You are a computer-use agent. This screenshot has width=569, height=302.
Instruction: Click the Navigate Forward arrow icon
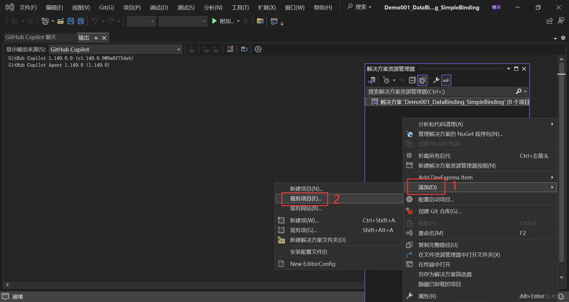[30, 21]
